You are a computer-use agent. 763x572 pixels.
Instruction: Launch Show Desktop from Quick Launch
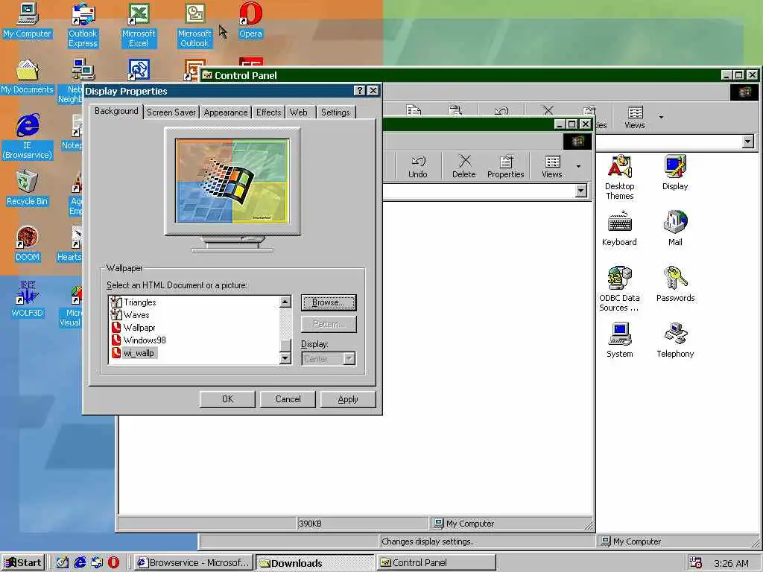[x=63, y=562]
